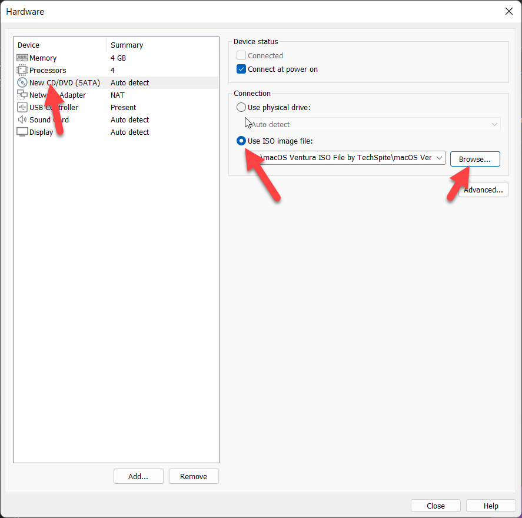Close the Hardware dialog with X

pyautogui.click(x=508, y=11)
